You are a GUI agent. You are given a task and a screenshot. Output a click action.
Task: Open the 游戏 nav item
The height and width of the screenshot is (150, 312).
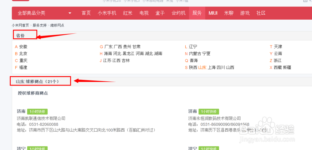[245, 13]
